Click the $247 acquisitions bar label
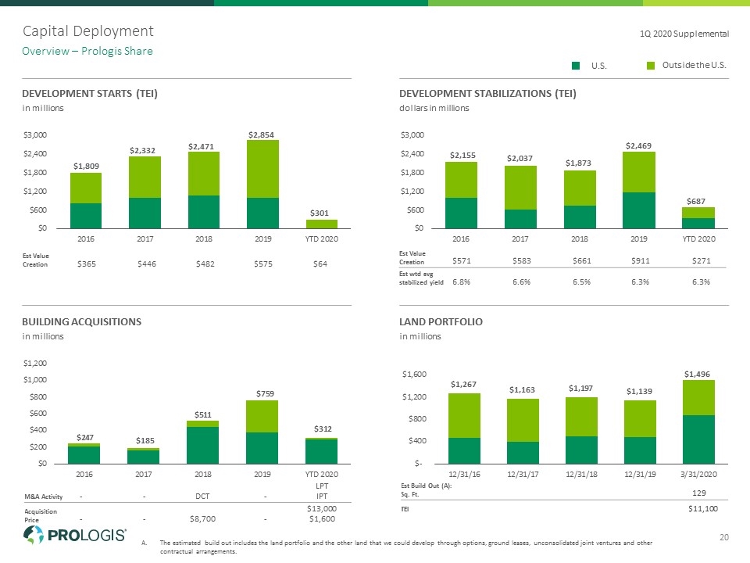This screenshot has width=750, height=563. click(x=85, y=438)
